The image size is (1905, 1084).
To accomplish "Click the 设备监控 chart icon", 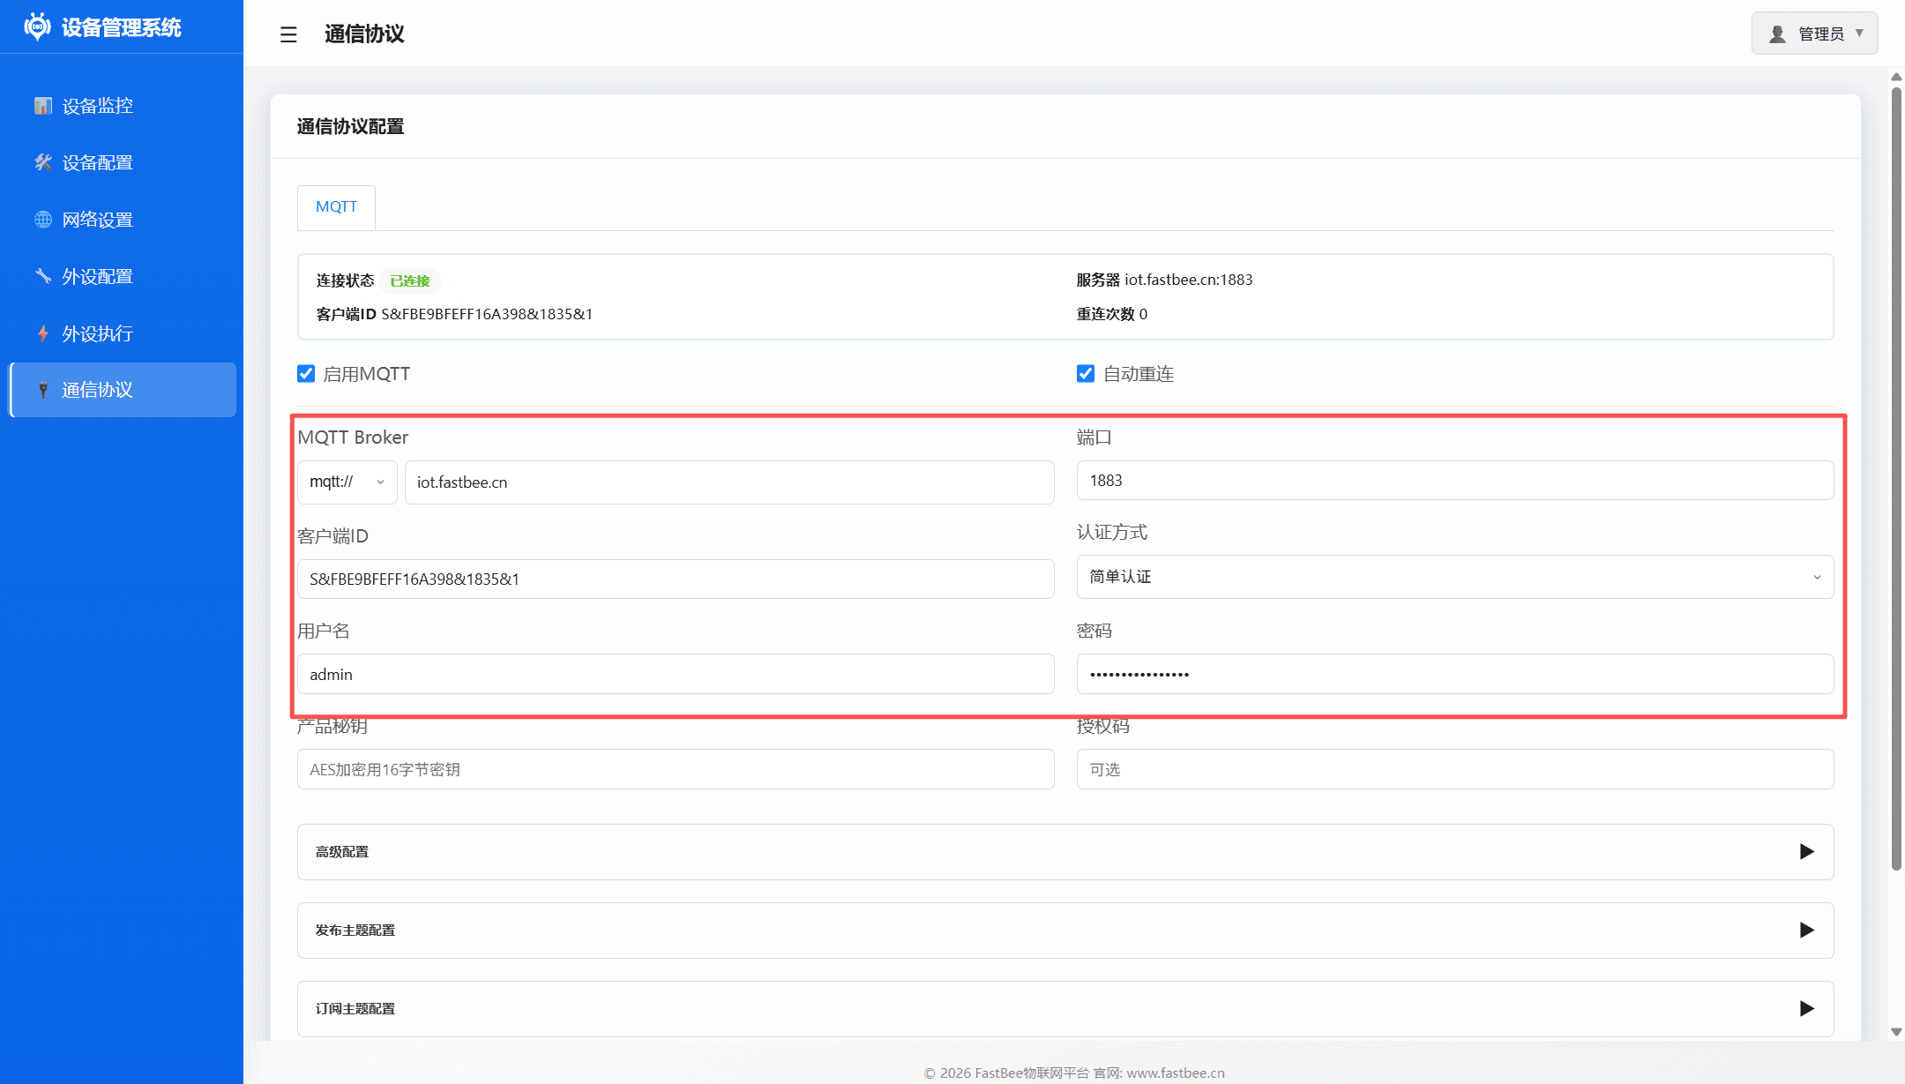I will pyautogui.click(x=43, y=106).
